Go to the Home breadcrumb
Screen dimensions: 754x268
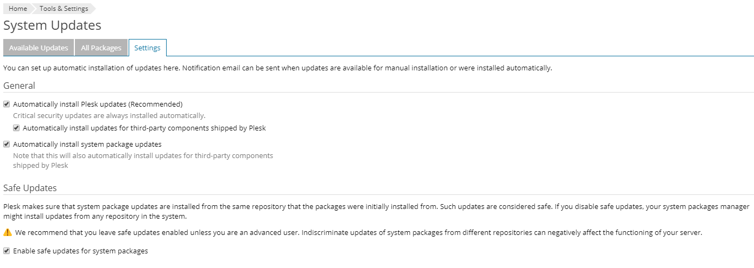(x=18, y=9)
